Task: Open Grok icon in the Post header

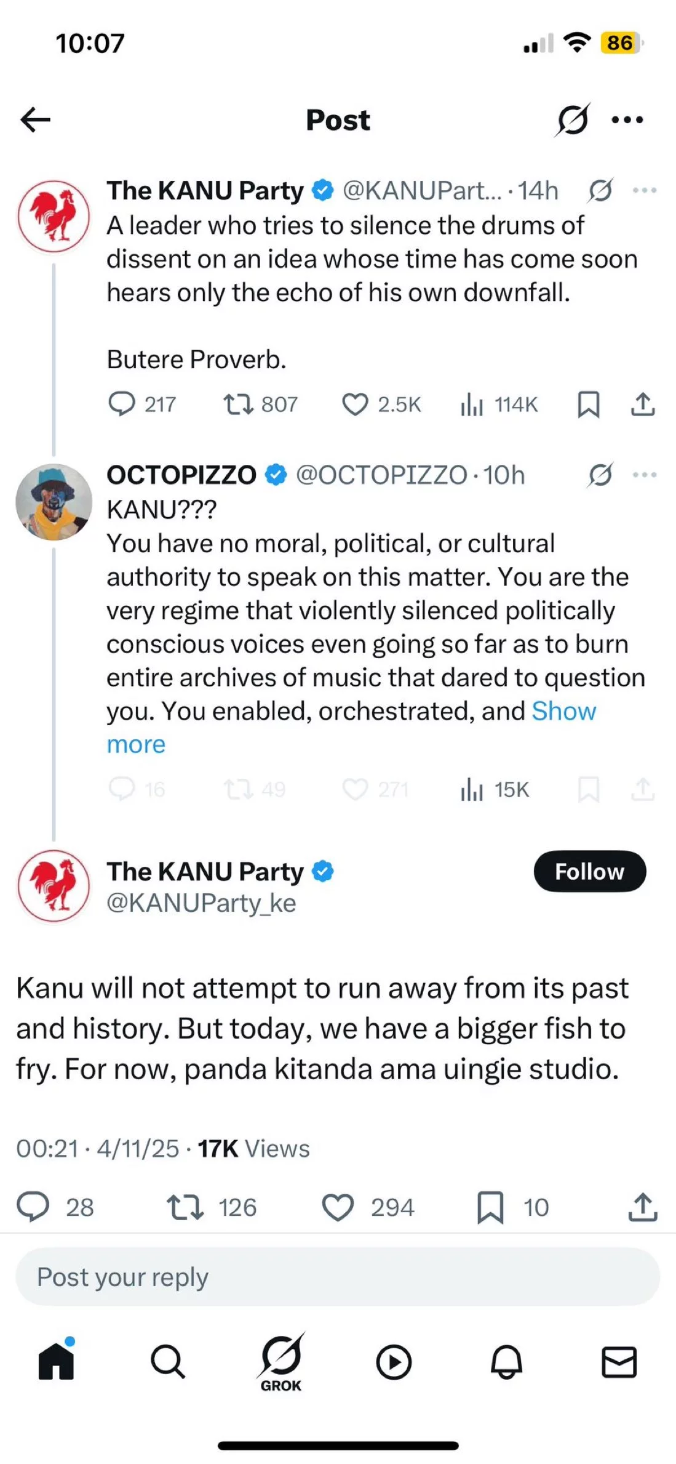Action: (x=573, y=119)
